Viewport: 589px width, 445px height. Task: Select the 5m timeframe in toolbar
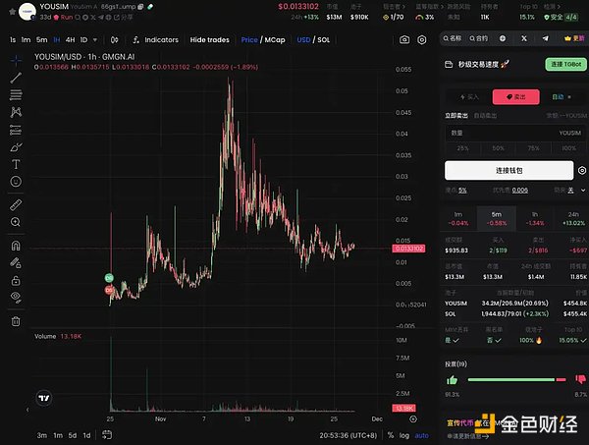tap(41, 40)
